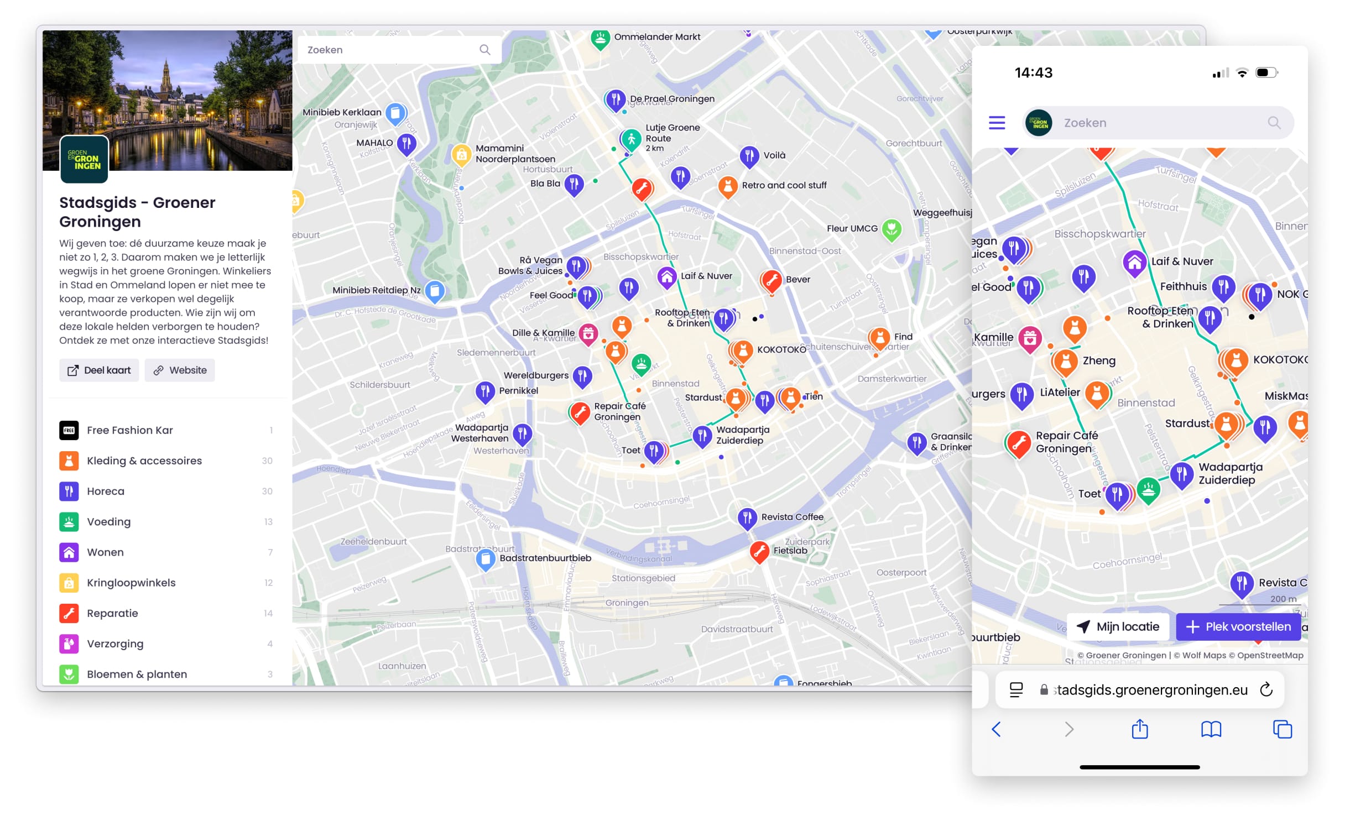Tap the Zheng clothing marker on the phone map

click(1065, 363)
